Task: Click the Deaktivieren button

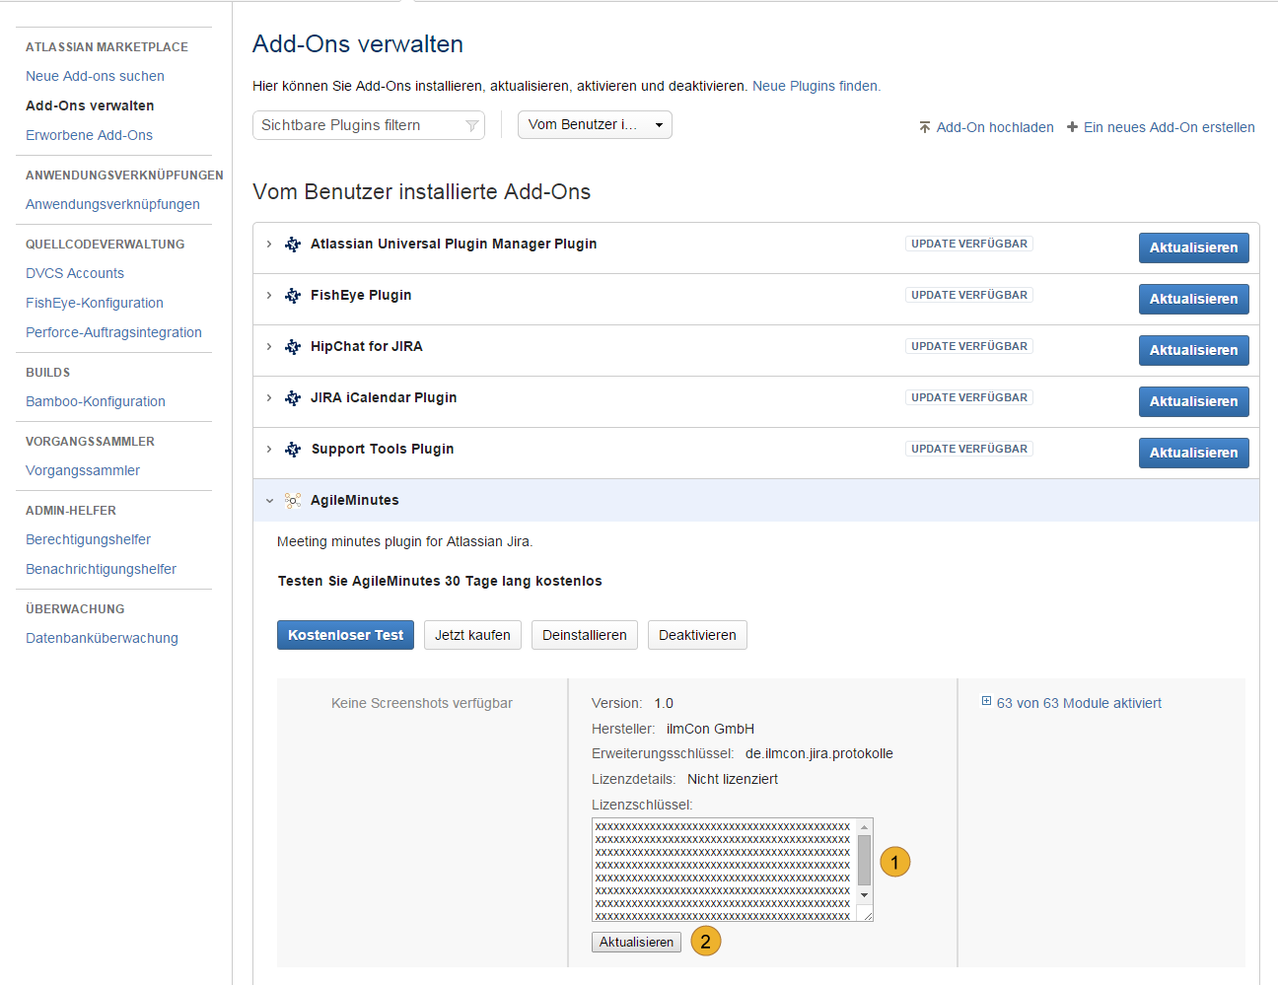Action: (x=697, y=635)
